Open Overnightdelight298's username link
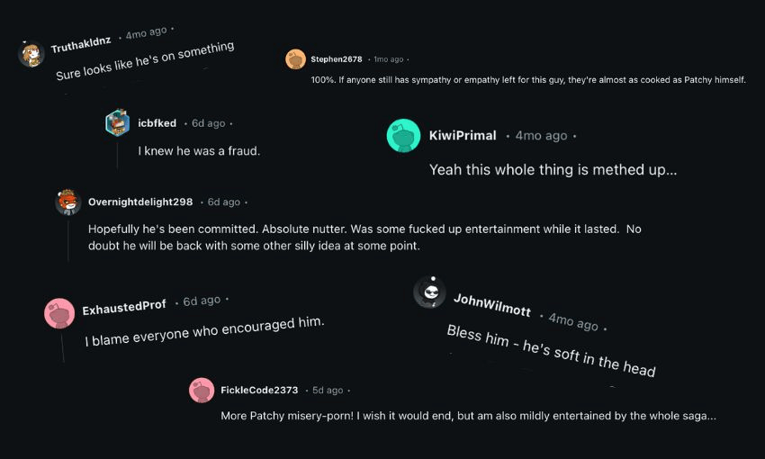765x459 pixels. click(x=140, y=202)
